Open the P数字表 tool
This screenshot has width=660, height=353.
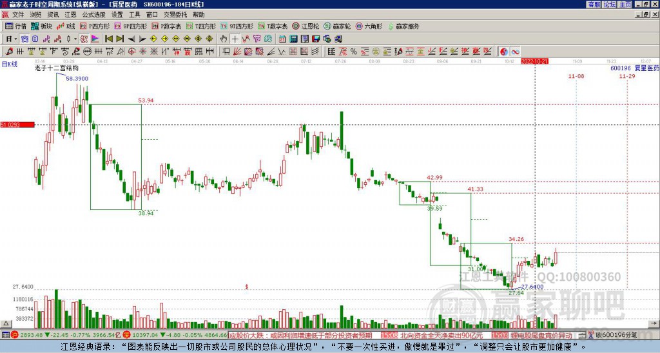(x=167, y=26)
